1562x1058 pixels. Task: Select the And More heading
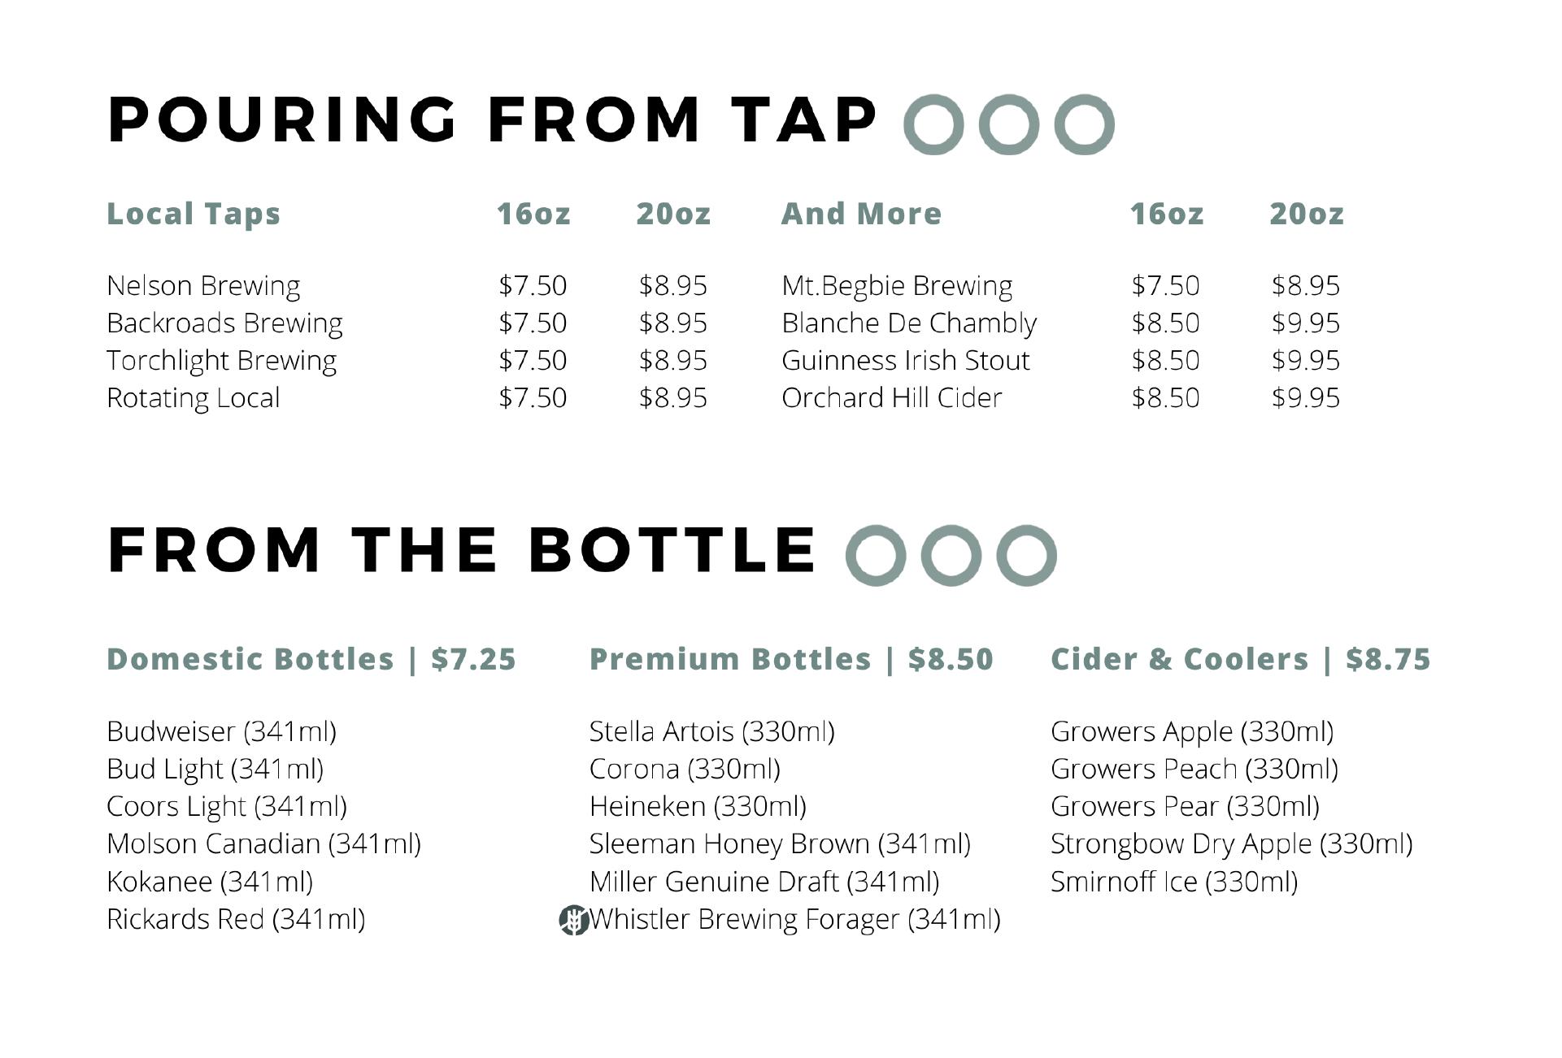861,214
